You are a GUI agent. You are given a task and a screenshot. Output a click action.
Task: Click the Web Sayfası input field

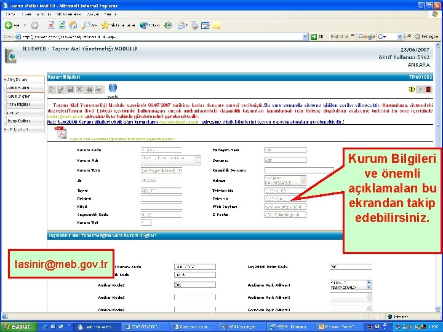(x=285, y=207)
